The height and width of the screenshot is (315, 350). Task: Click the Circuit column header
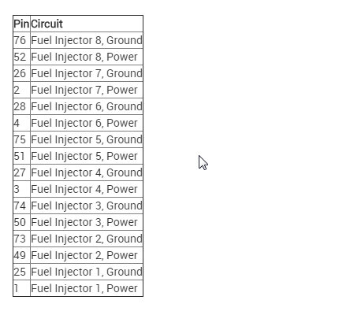click(87, 24)
